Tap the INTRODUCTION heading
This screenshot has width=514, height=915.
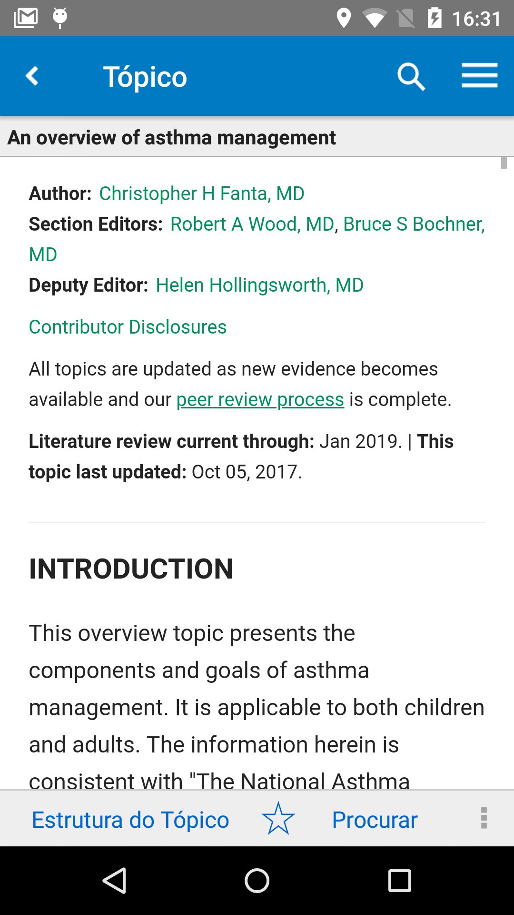131,569
